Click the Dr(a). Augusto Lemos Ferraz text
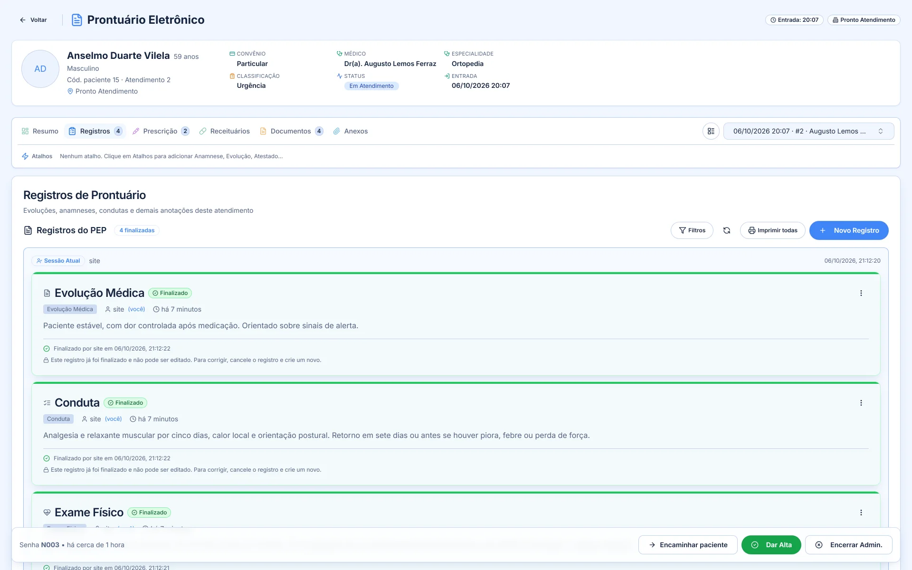The width and height of the screenshot is (912, 570). point(390,64)
